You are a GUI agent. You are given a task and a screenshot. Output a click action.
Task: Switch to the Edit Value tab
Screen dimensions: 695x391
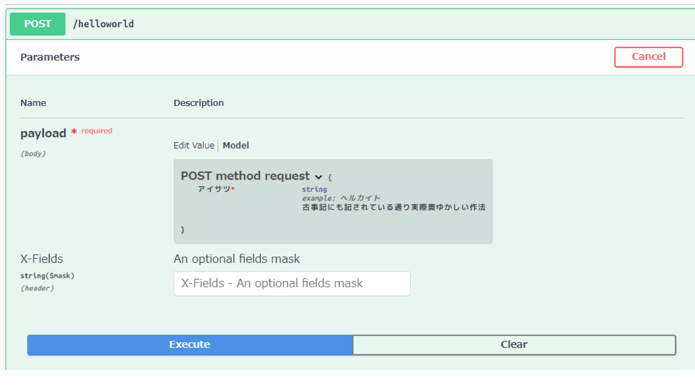click(x=194, y=145)
